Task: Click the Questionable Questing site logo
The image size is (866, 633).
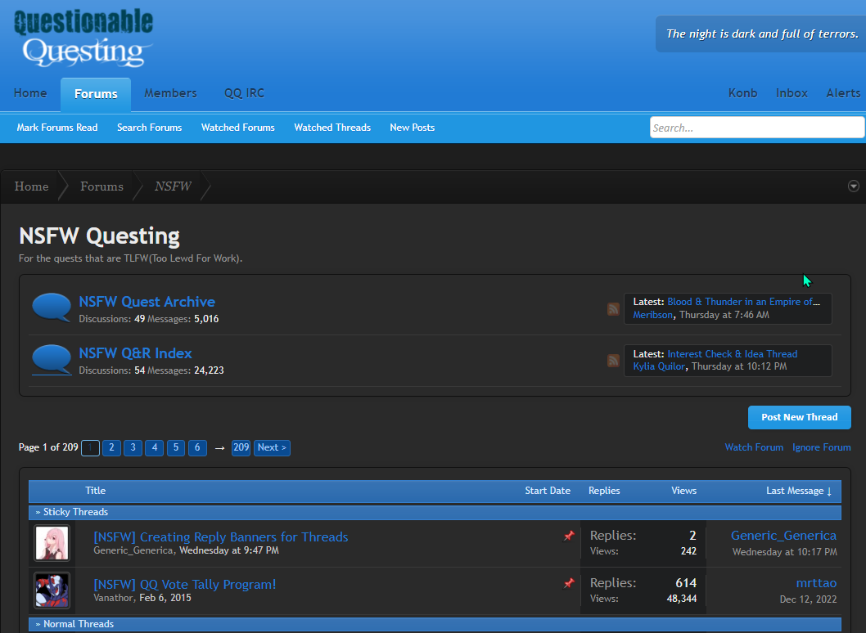Action: pyautogui.click(x=83, y=38)
